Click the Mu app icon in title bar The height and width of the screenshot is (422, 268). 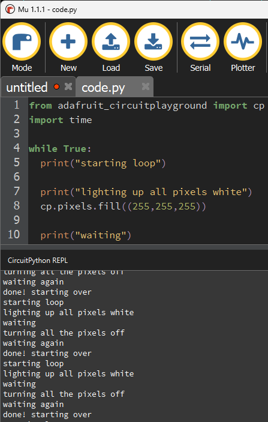[x=10, y=10]
